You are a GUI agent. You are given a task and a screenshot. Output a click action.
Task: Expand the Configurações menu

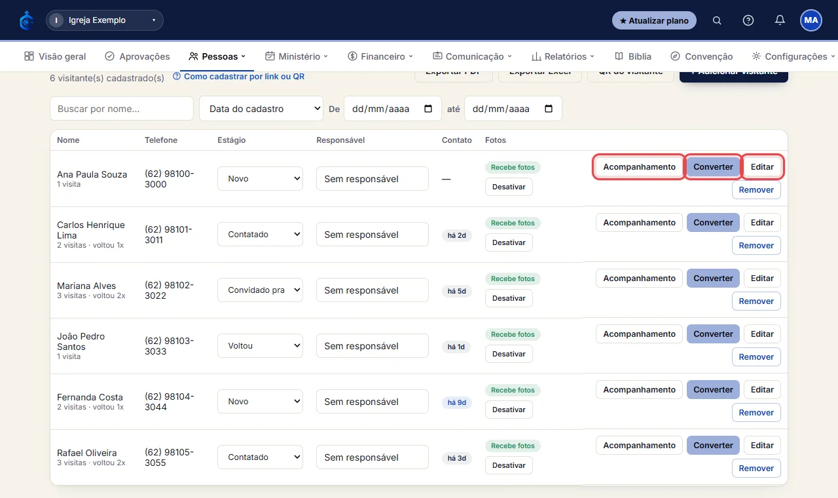(793, 56)
